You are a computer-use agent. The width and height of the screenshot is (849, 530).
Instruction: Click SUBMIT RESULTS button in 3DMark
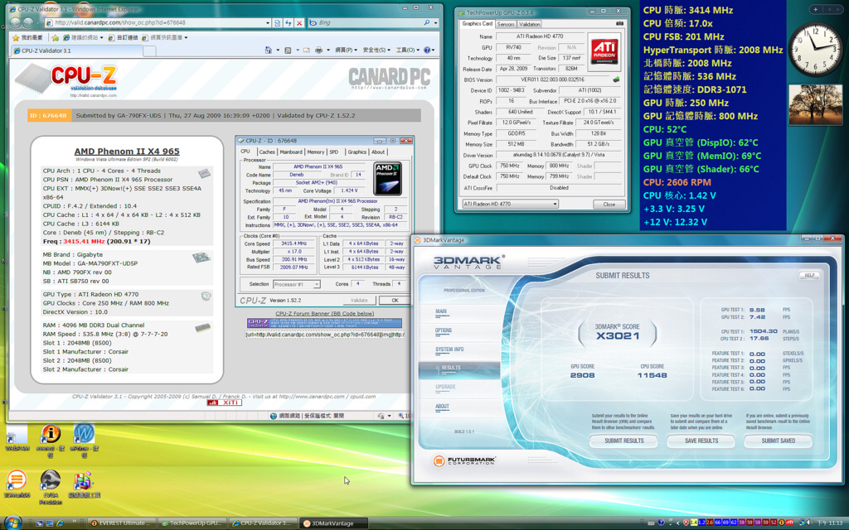coord(623,441)
